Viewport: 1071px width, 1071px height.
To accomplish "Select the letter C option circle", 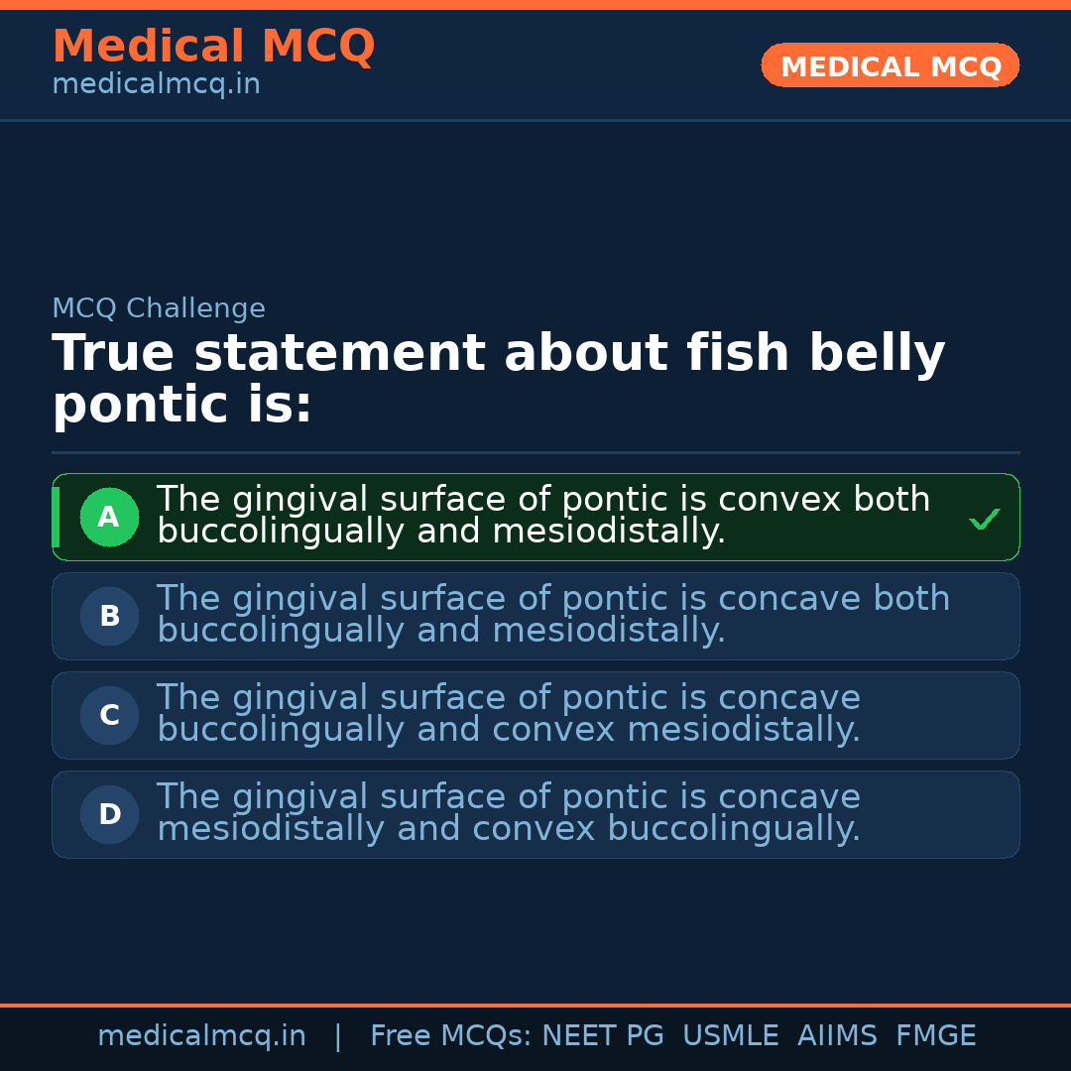I will point(109,715).
